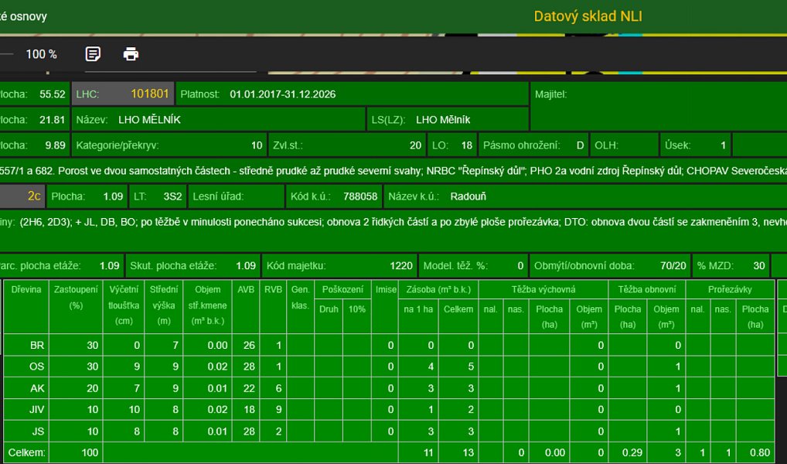Click the LS(LZ) value LHO Mělník

[x=443, y=120]
